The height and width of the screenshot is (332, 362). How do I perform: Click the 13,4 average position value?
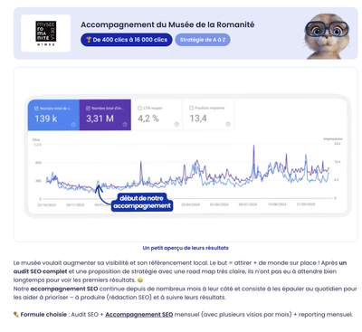[198, 119]
